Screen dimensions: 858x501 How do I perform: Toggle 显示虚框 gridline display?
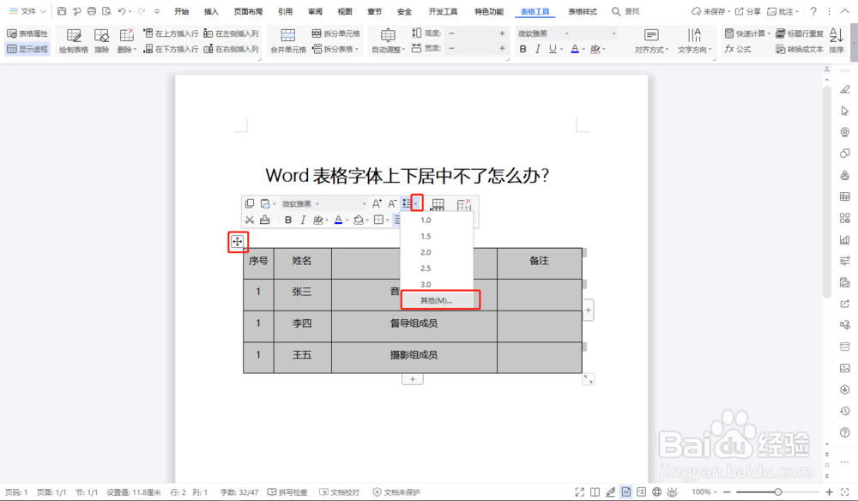(x=27, y=49)
